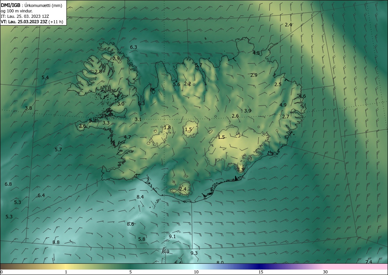Click the 'IT: Lau. 25. 03. 2023 12Z' line

click(x=25, y=16)
